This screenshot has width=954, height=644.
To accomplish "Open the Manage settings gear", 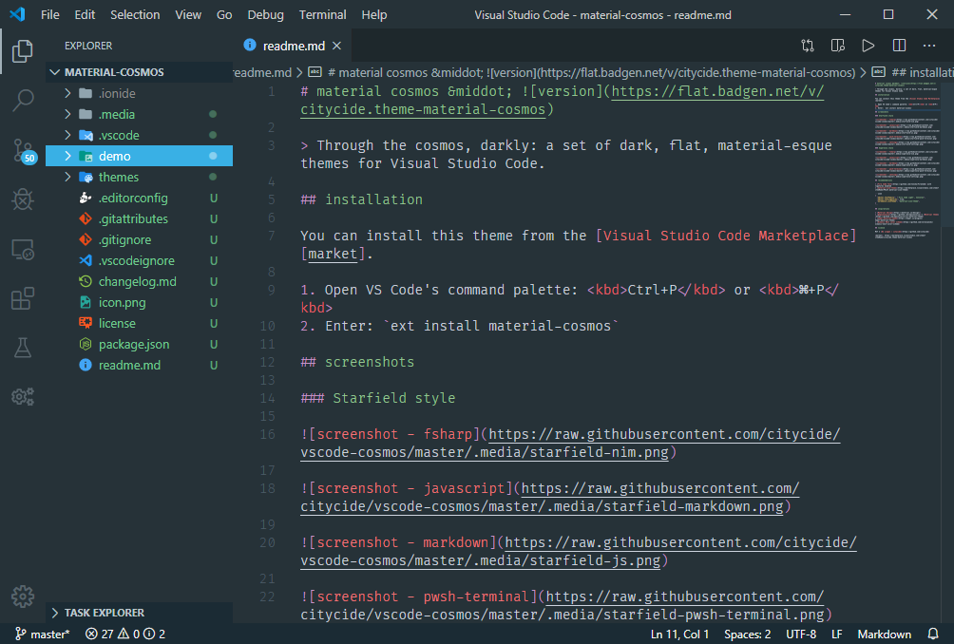I will (x=23, y=597).
